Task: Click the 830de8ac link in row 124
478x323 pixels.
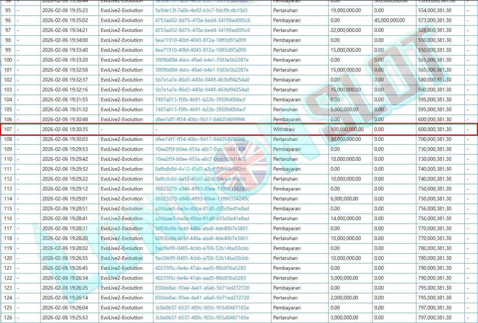Action: click(x=202, y=298)
